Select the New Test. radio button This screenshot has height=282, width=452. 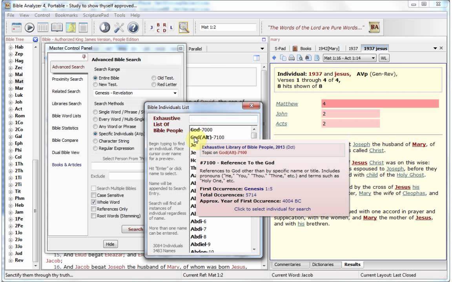(x=95, y=85)
